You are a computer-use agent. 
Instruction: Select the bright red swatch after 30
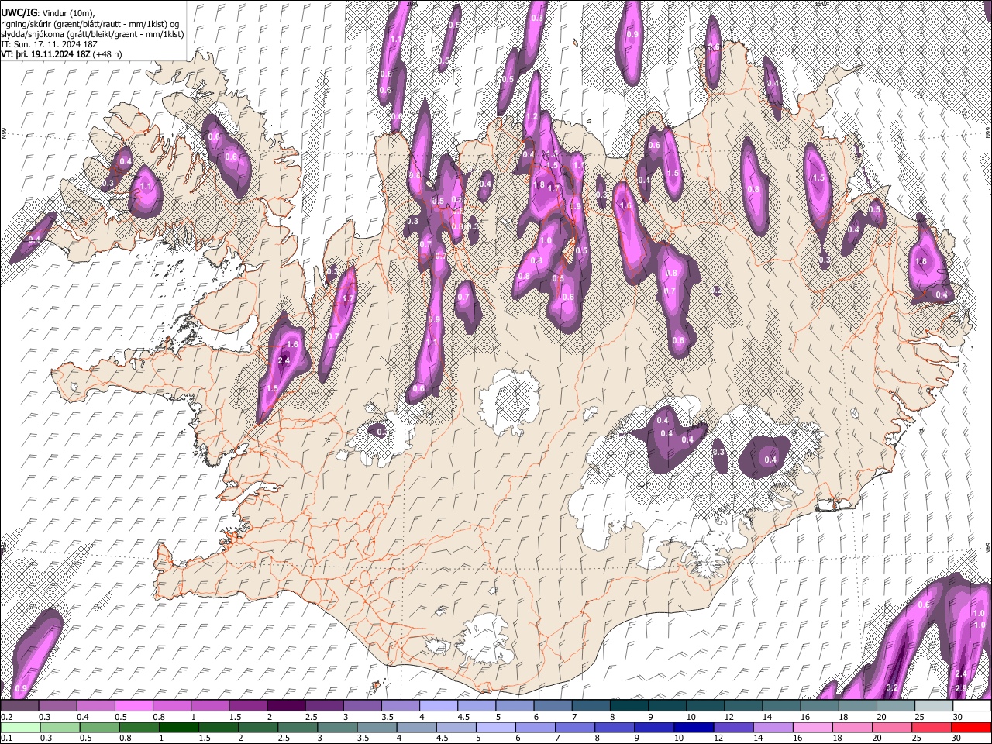pyautogui.click(x=971, y=728)
